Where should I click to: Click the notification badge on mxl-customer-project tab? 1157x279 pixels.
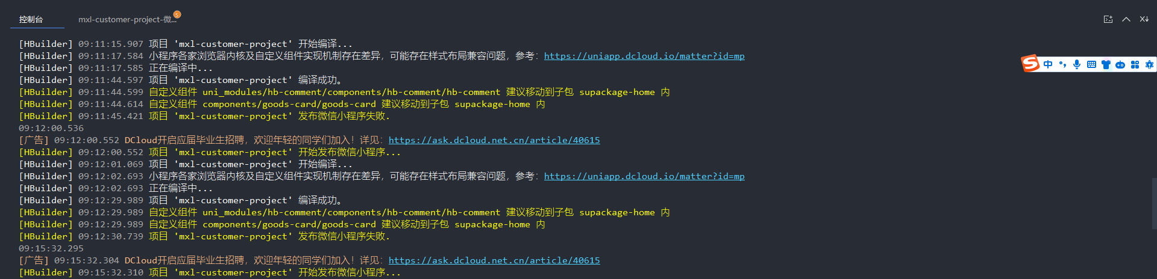pyautogui.click(x=177, y=14)
